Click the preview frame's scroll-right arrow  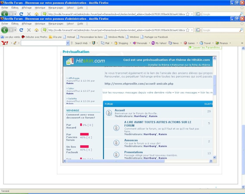pos(211,161)
